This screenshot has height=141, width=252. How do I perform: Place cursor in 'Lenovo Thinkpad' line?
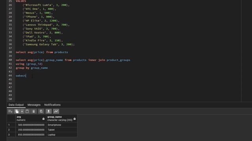pos(46,25)
